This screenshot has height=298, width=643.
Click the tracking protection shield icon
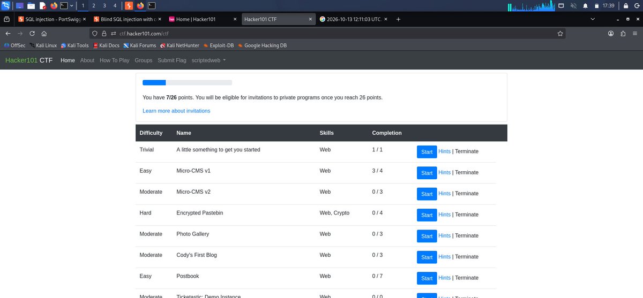tap(95, 33)
